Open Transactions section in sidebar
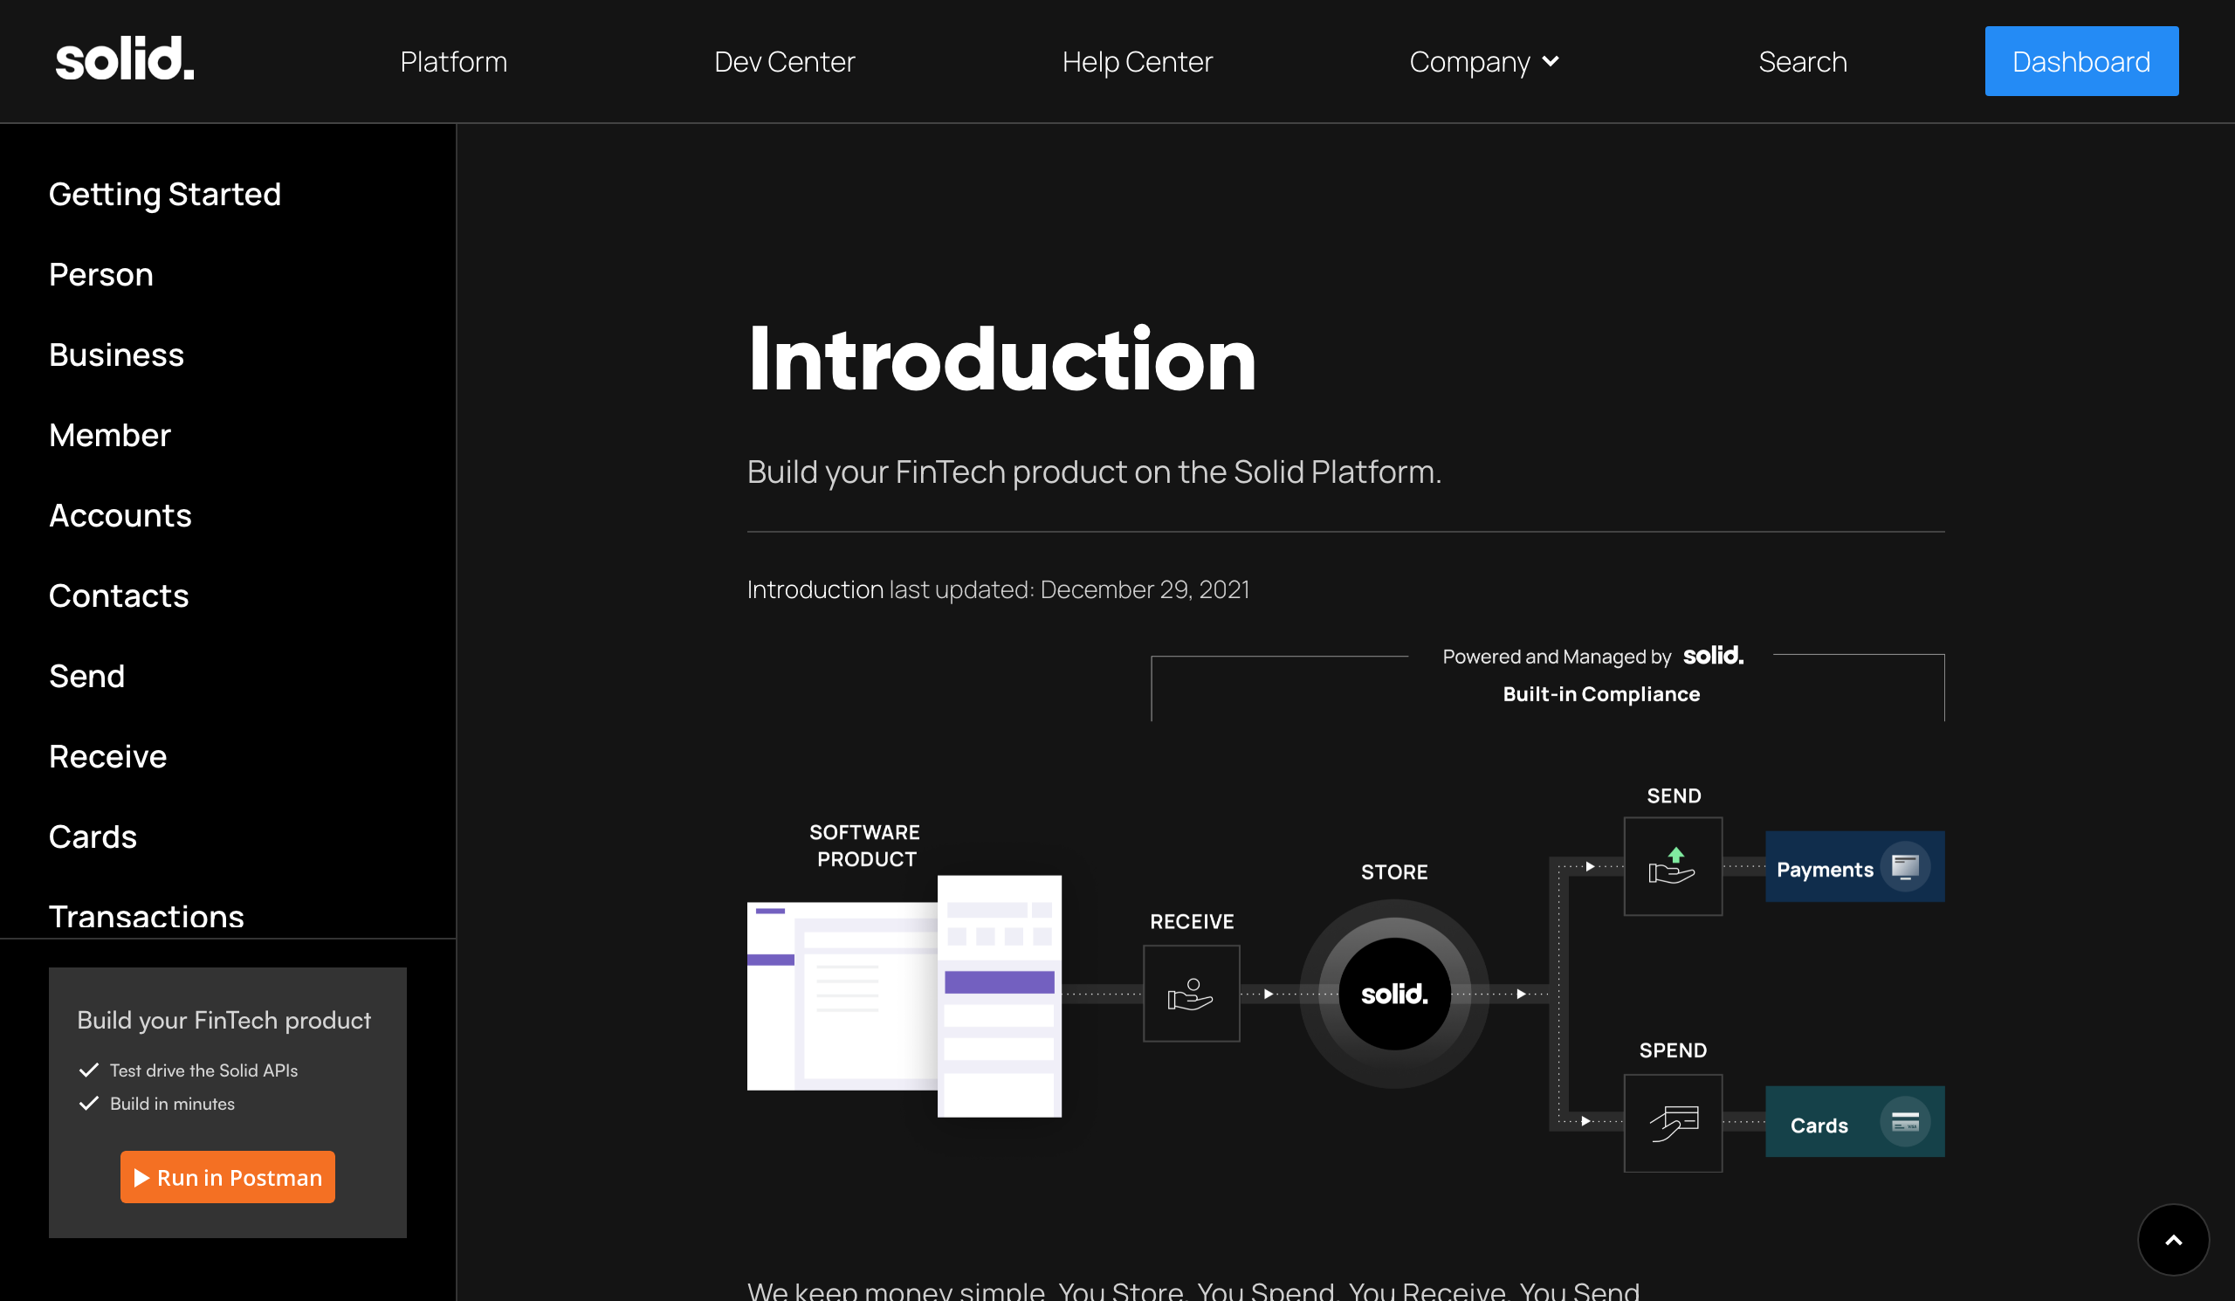Image resolution: width=2235 pixels, height=1301 pixels. (x=147, y=917)
